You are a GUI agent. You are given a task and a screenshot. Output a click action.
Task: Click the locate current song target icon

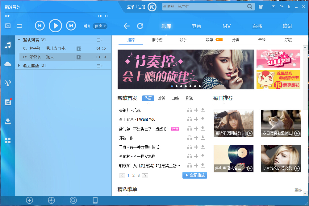point(52,200)
